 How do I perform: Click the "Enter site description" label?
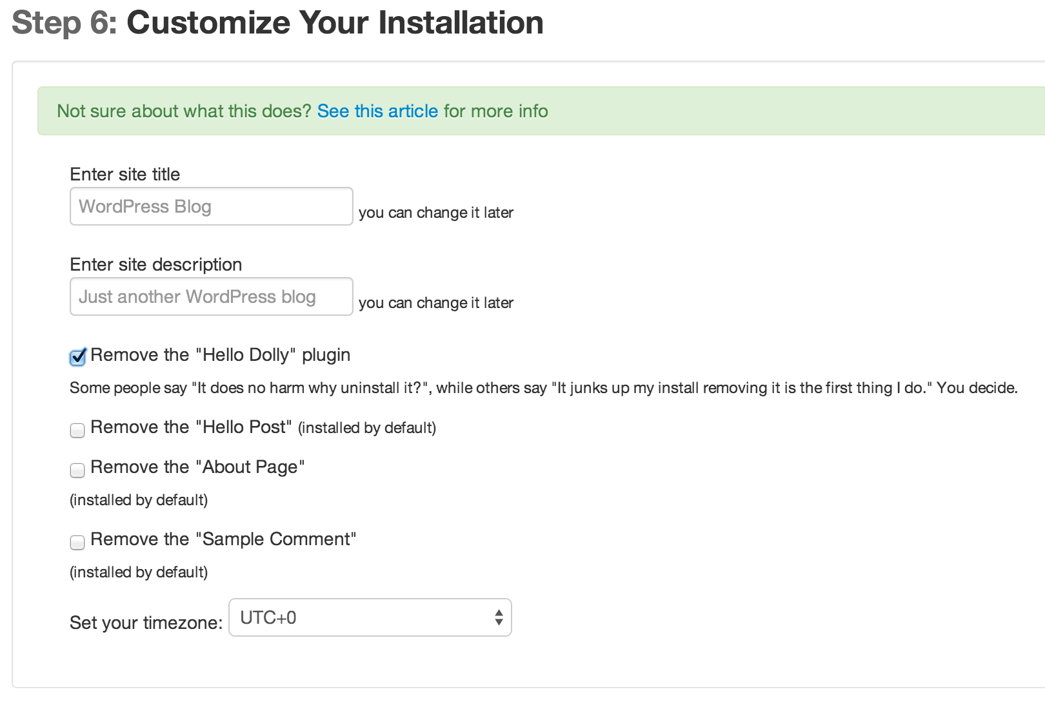coord(155,265)
